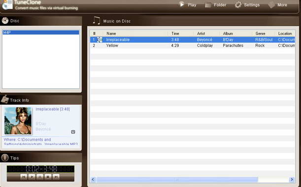
Task: Click the horizontal scrollbar thumb
Action: [x=177, y=180]
